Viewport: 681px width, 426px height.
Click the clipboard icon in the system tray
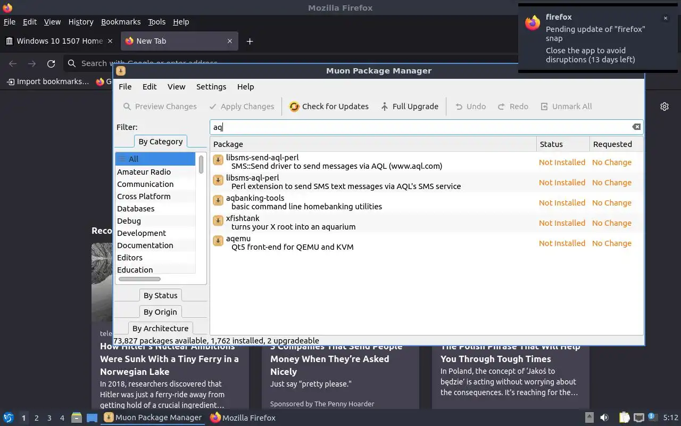click(x=624, y=417)
